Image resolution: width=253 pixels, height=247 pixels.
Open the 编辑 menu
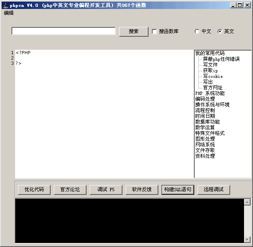pyautogui.click(x=9, y=13)
